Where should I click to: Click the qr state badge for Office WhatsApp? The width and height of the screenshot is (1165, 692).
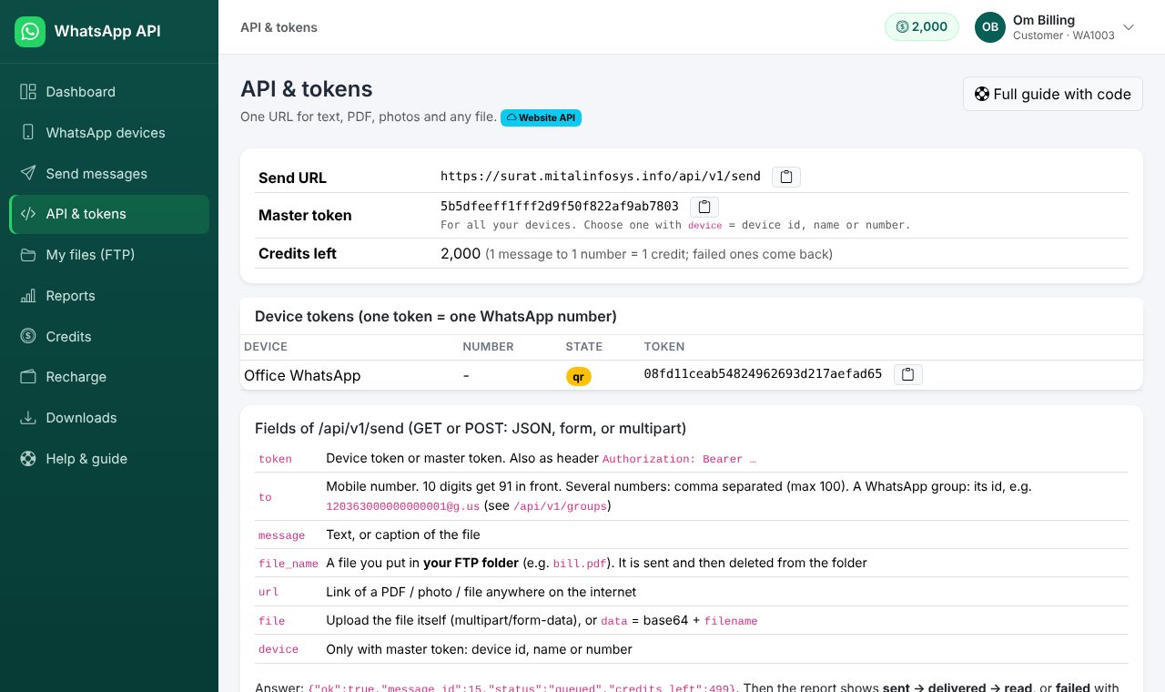(x=579, y=376)
